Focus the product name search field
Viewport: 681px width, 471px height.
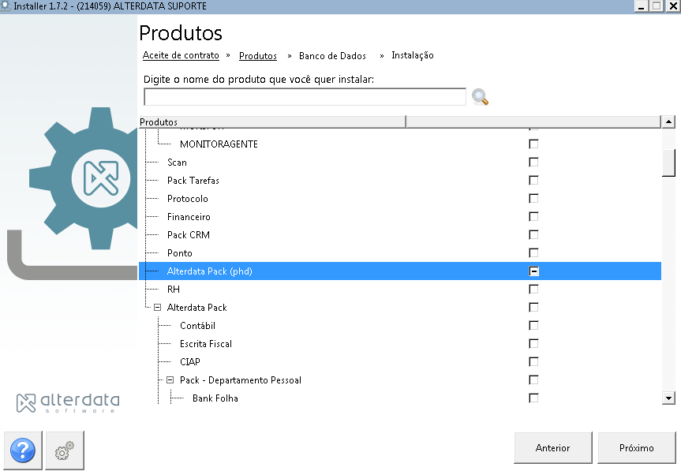coord(305,97)
